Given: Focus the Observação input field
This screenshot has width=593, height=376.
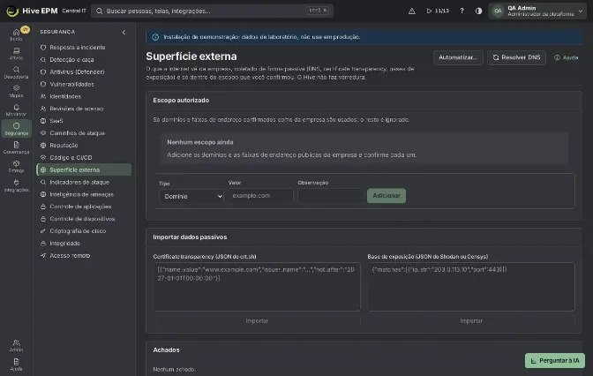Looking at the screenshot, I should pos(330,196).
